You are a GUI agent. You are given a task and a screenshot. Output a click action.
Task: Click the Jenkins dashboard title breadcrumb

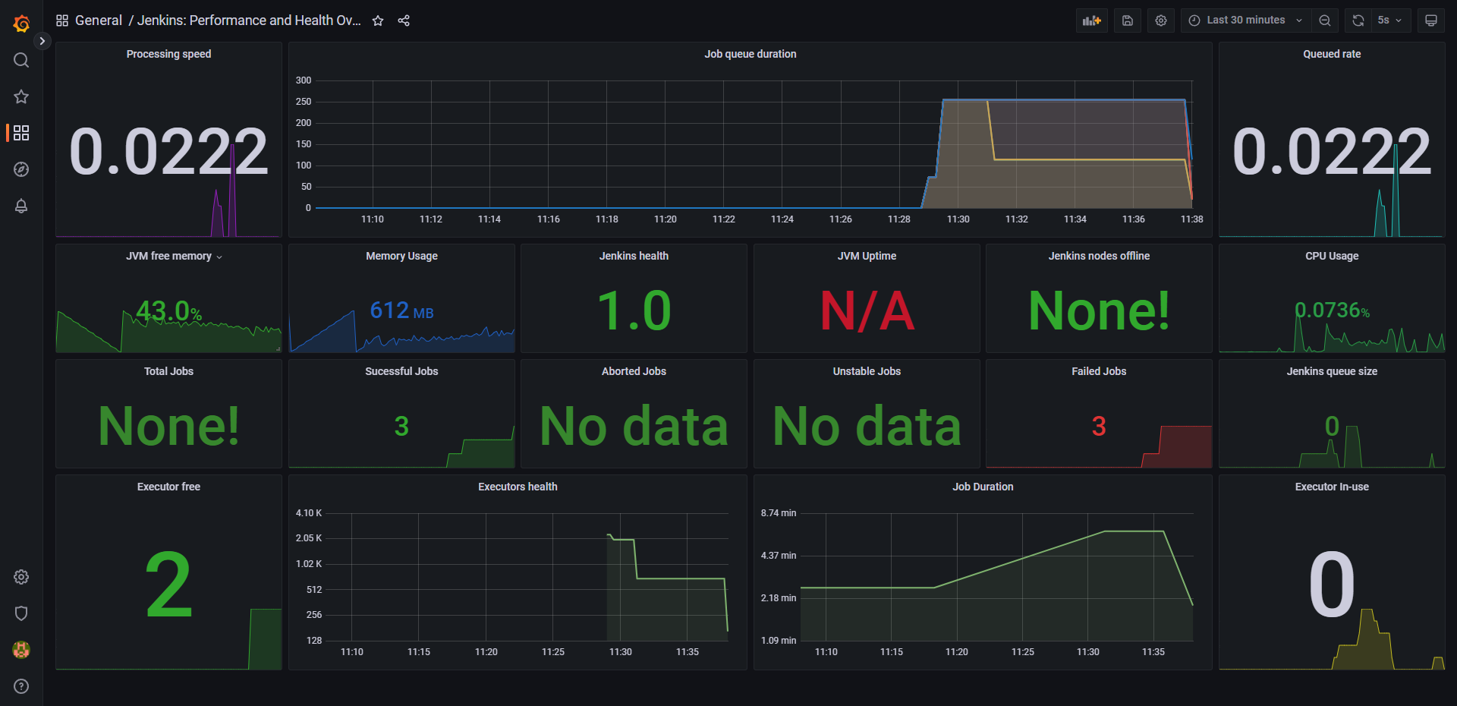point(249,20)
